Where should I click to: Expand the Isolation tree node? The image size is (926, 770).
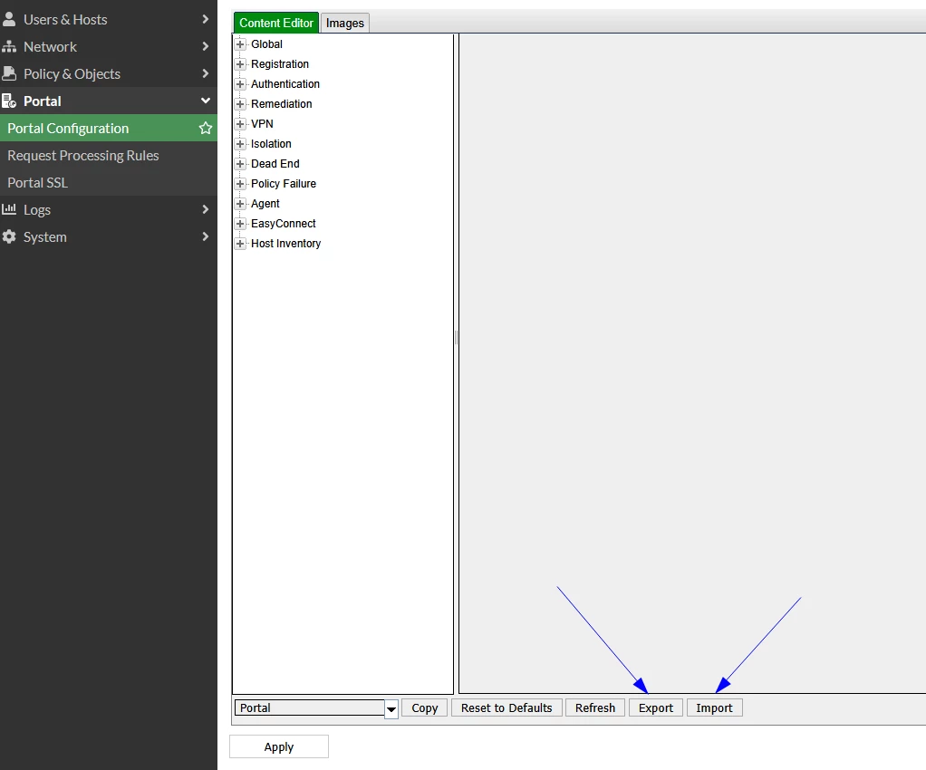[240, 144]
